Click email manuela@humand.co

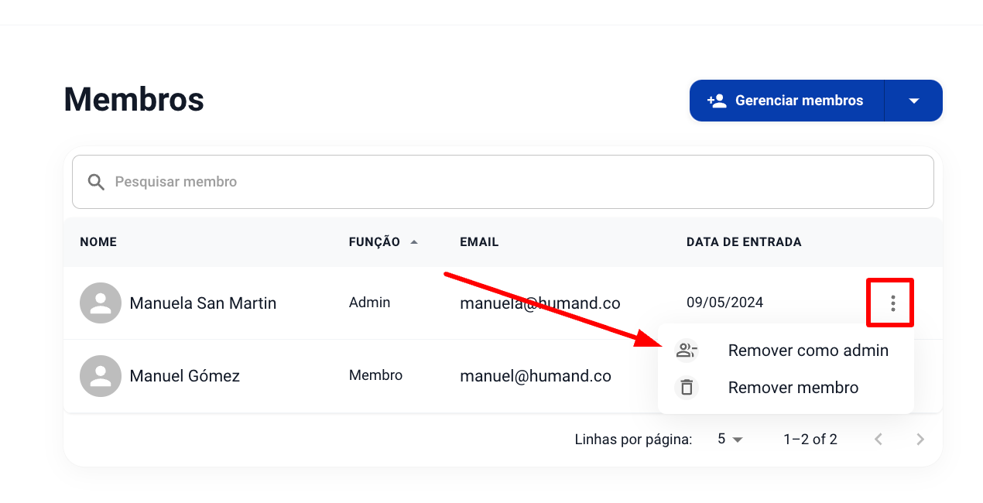point(540,303)
